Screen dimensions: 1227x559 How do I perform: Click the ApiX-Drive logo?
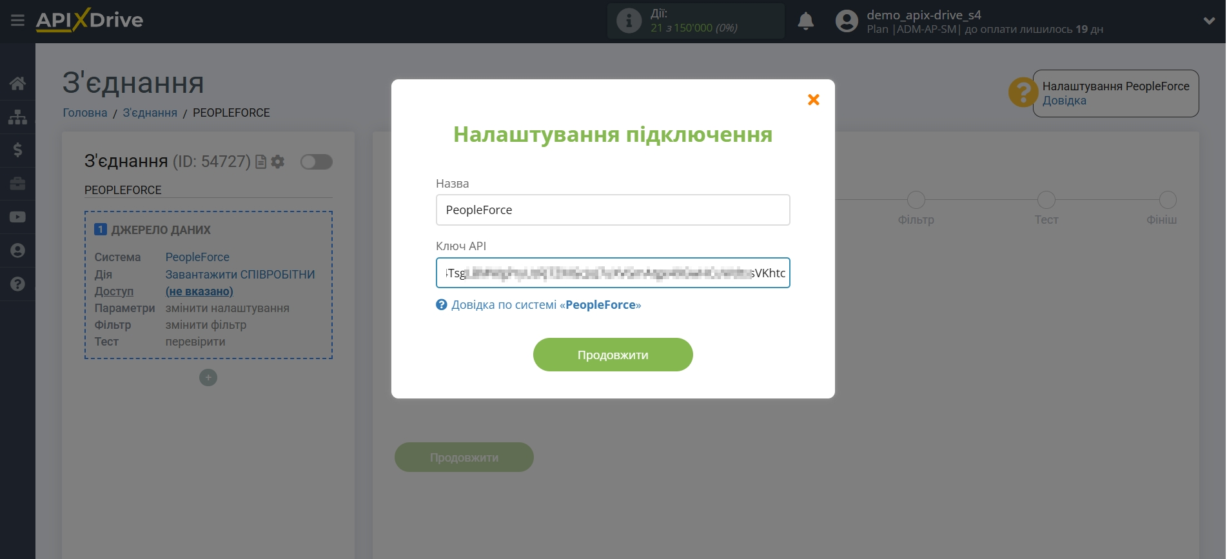pos(90,21)
